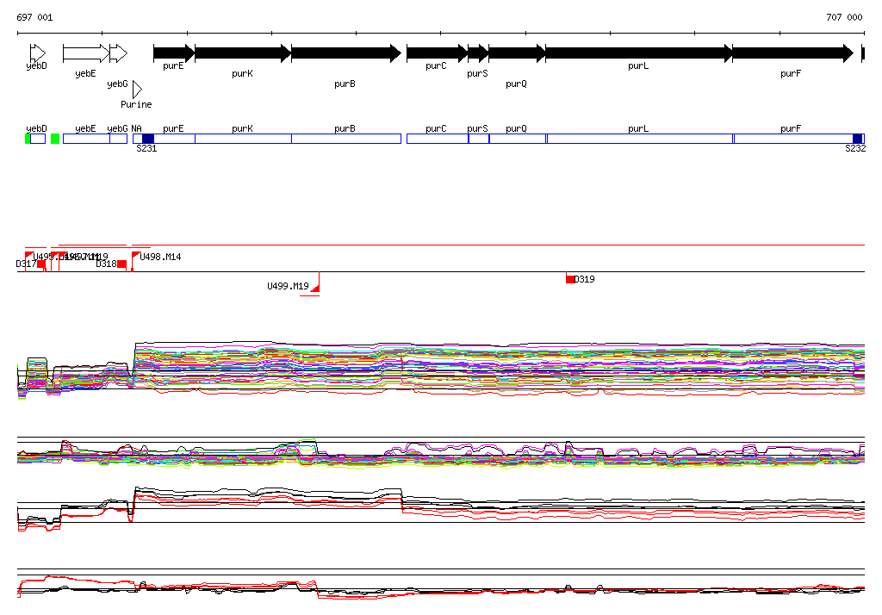Click the U498.M14 red flag marker
Image resolution: width=882 pixels, height=615 pixels.
[136, 256]
